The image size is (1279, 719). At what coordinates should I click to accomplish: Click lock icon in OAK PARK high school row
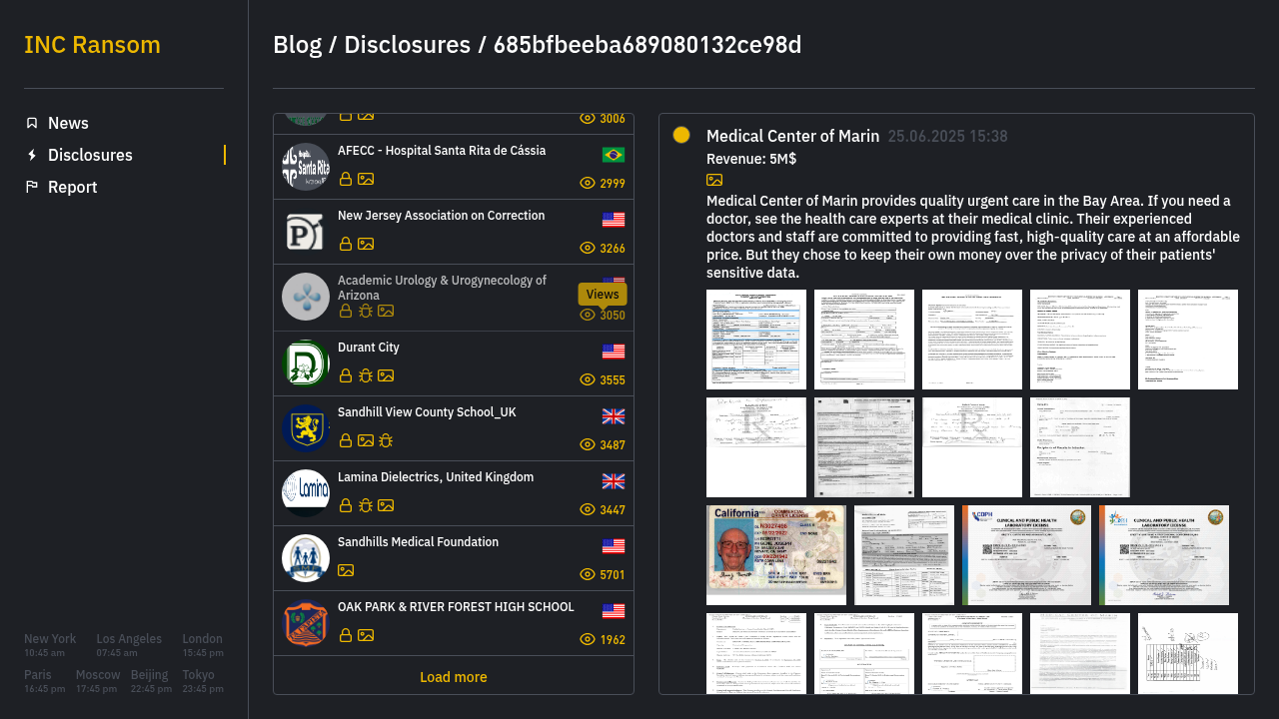tap(346, 635)
